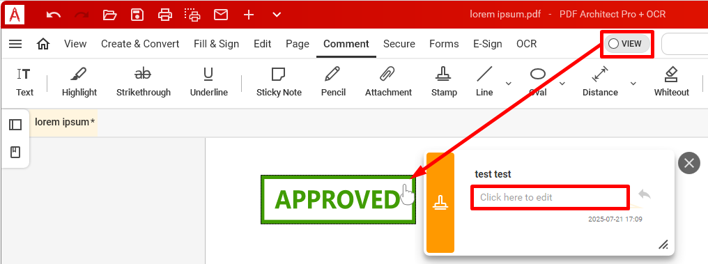Toggle the left sidebar panel
The image size is (708, 264).
(x=15, y=125)
